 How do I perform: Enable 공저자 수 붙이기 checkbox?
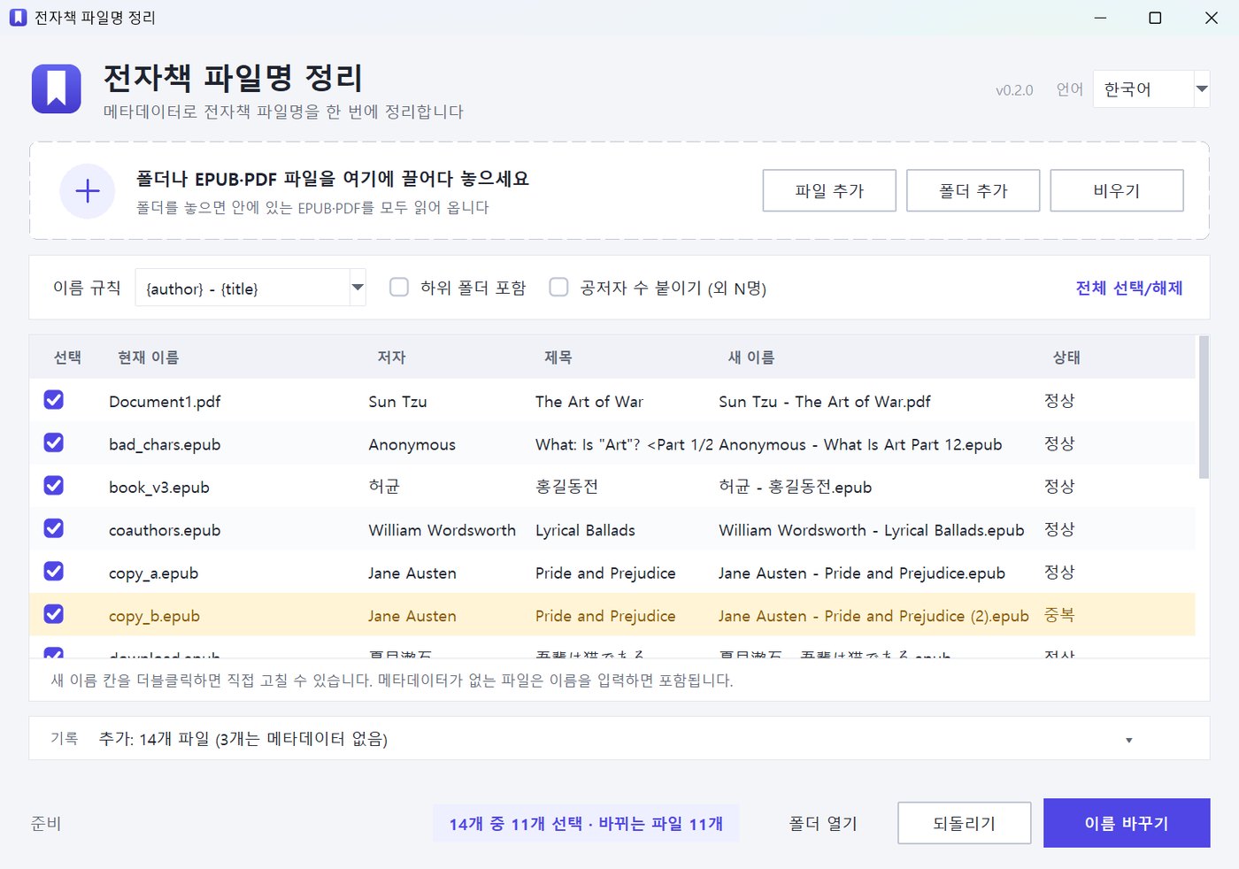pos(558,288)
